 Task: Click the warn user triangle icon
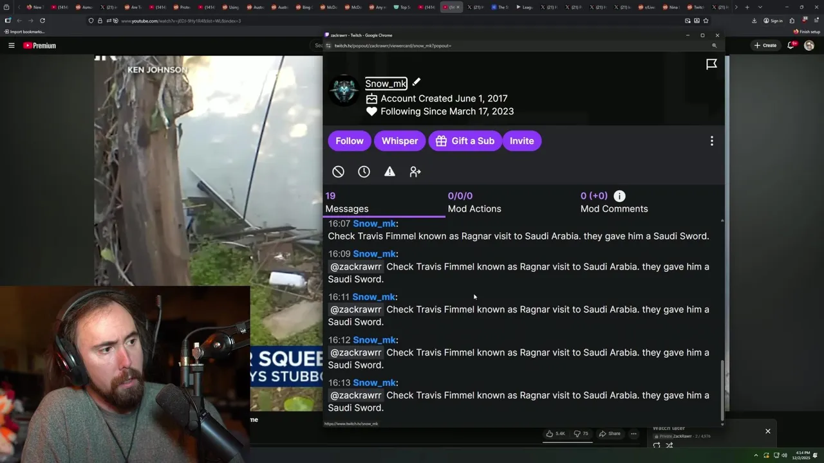pyautogui.click(x=389, y=172)
